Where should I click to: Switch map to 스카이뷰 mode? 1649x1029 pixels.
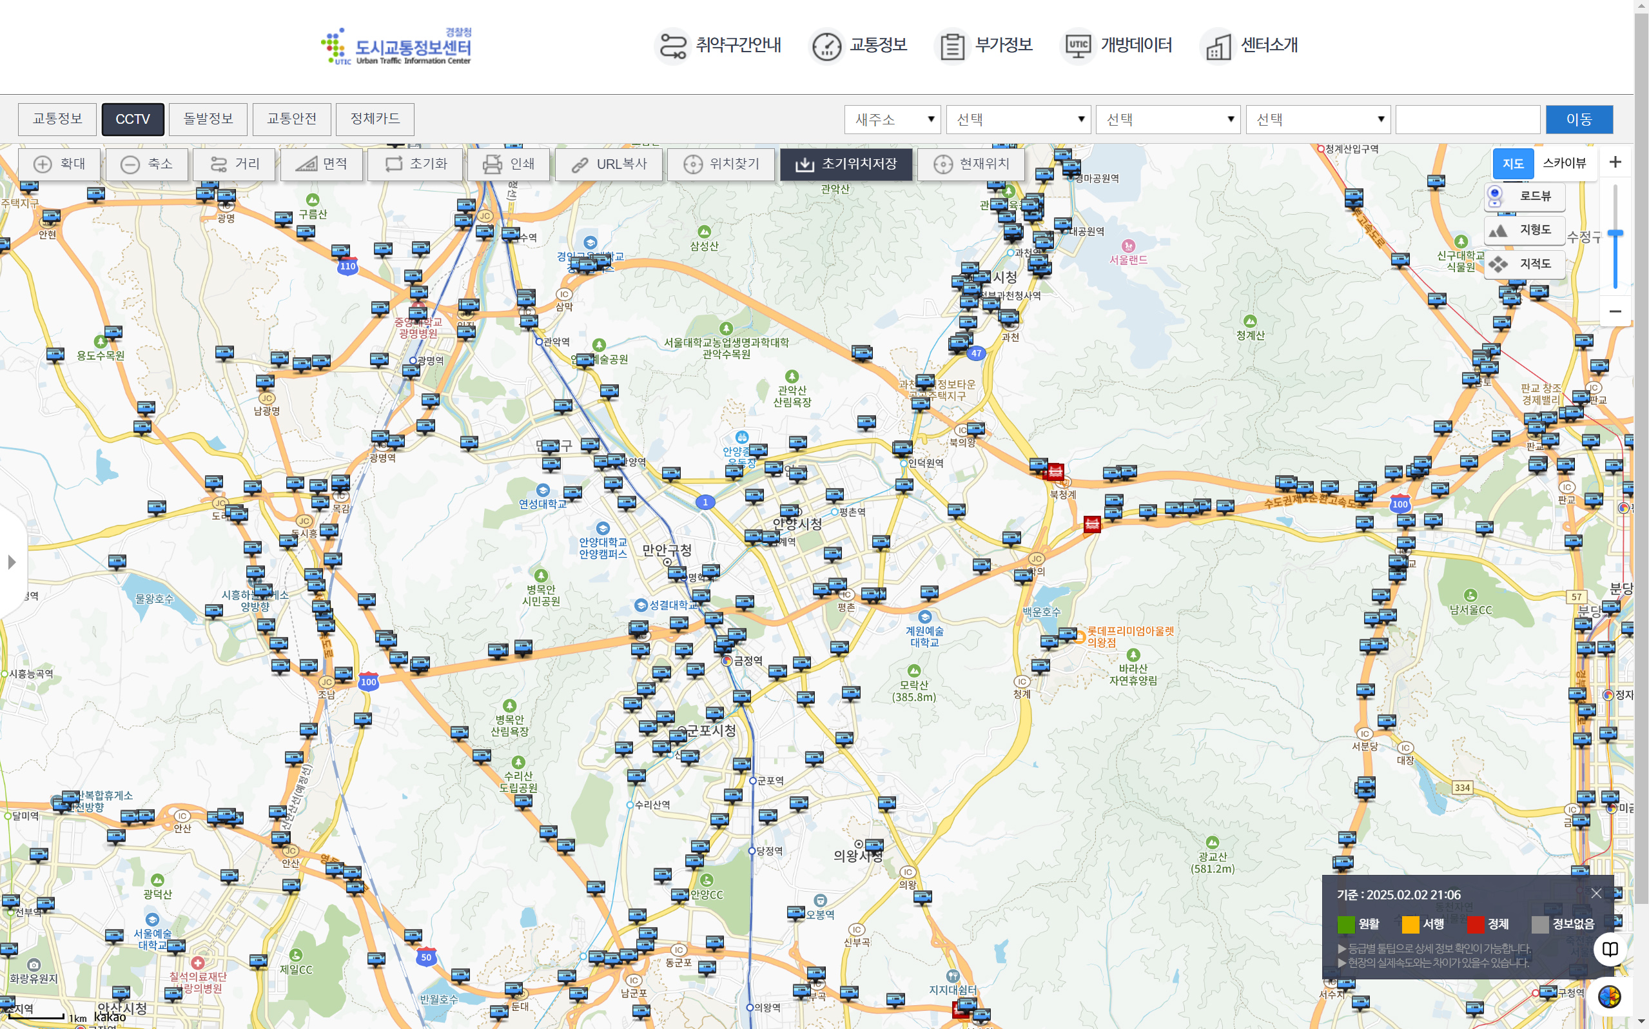1564,163
